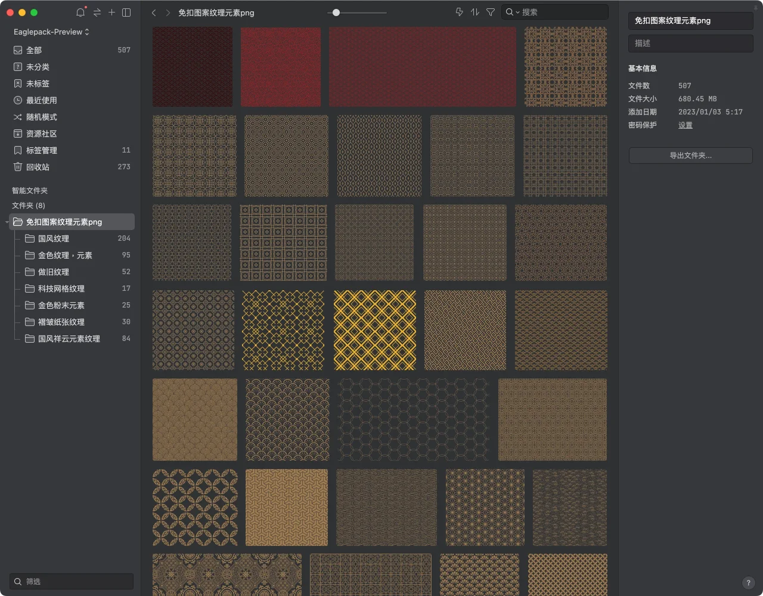The width and height of the screenshot is (763, 596).
Task: Open the filter funnel icon
Action: coord(491,13)
